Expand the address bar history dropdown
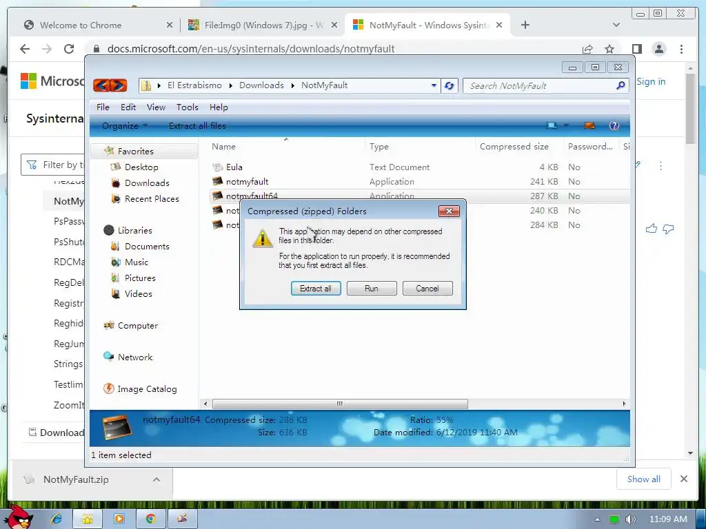This screenshot has width=706, height=529. (x=434, y=85)
